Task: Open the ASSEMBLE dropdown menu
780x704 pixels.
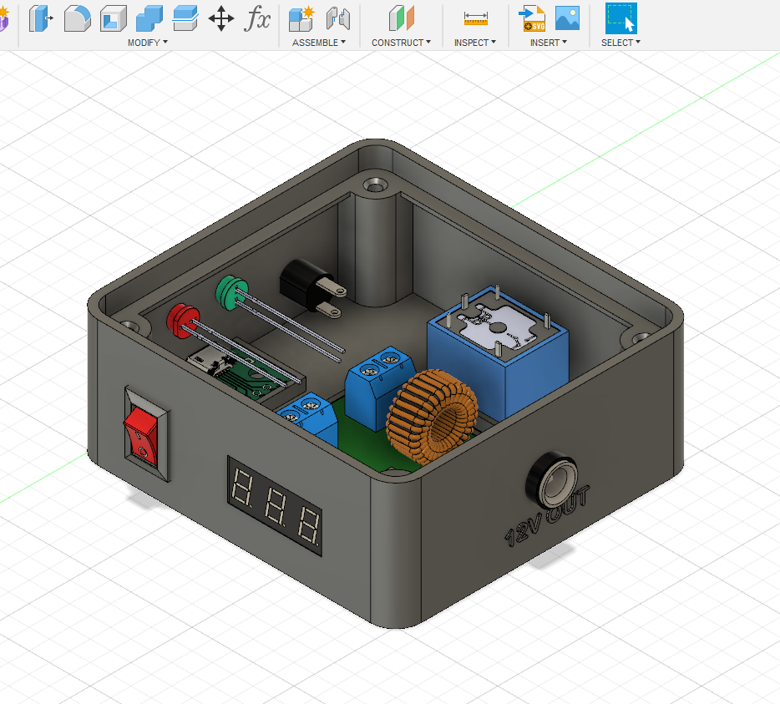Action: tap(319, 43)
